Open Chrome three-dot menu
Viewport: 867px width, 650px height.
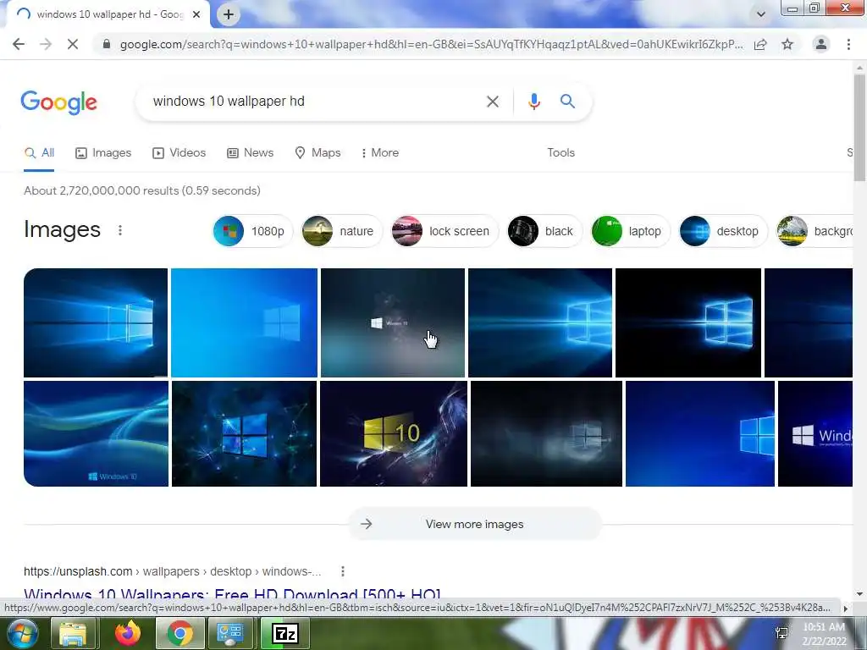(x=848, y=44)
